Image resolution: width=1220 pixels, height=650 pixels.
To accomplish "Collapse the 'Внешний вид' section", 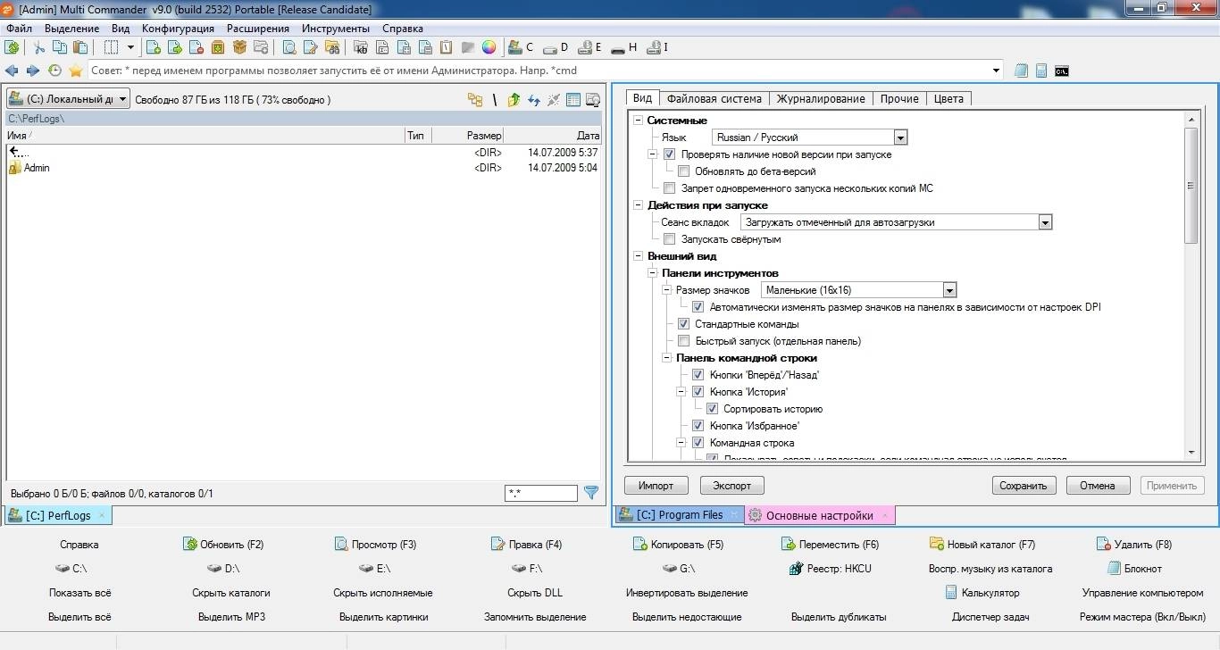I will pyautogui.click(x=638, y=256).
